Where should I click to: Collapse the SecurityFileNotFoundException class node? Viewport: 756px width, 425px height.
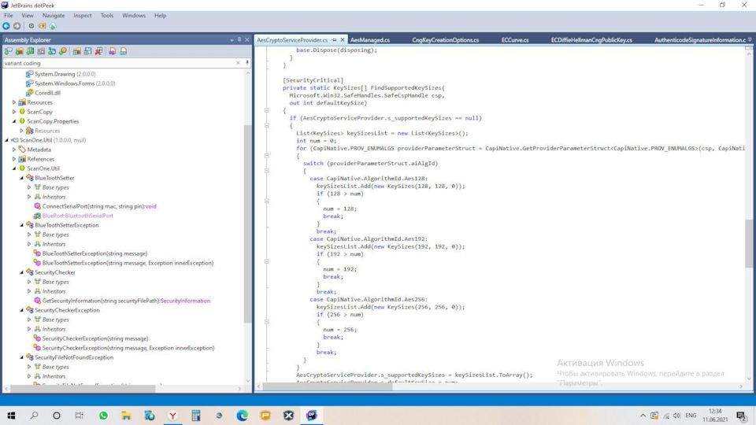click(22, 357)
